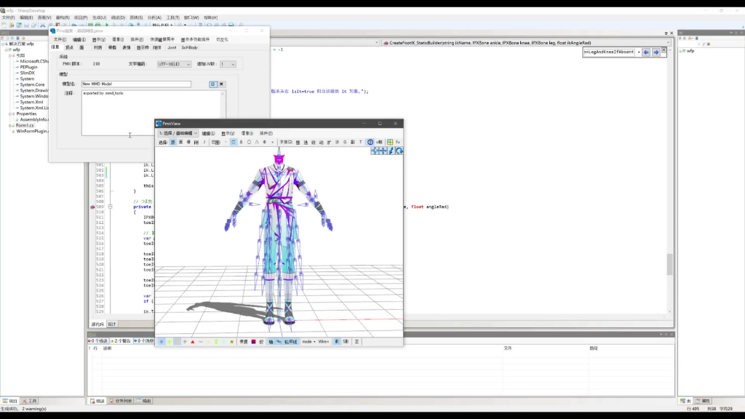Image resolution: width=745 pixels, height=419 pixels.
Task: Toggle rigid body selection (刚) in PmxView toolbar
Action: tap(196, 142)
